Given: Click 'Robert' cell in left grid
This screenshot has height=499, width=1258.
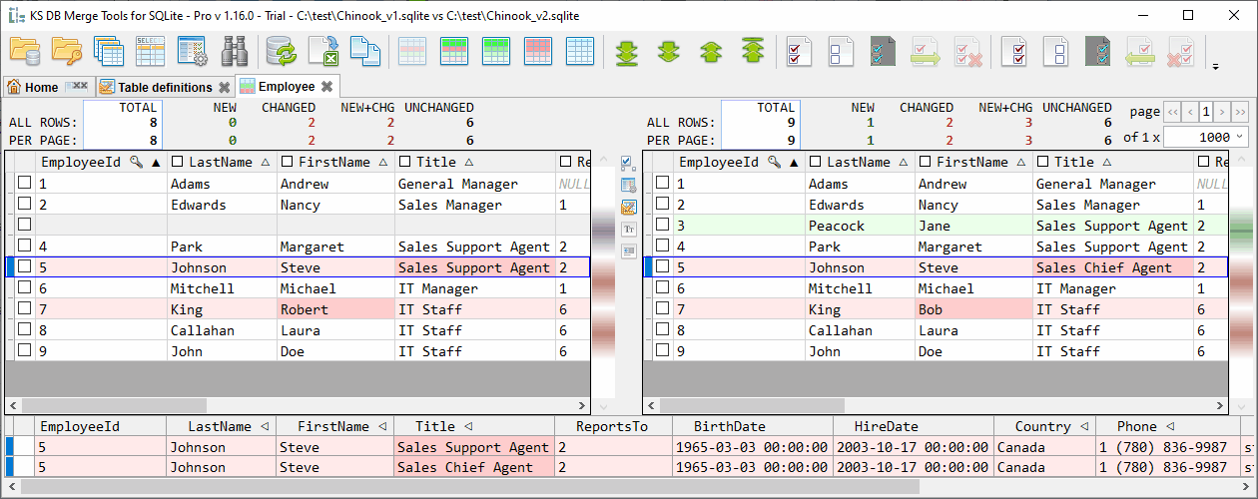Looking at the screenshot, I should click(335, 309).
